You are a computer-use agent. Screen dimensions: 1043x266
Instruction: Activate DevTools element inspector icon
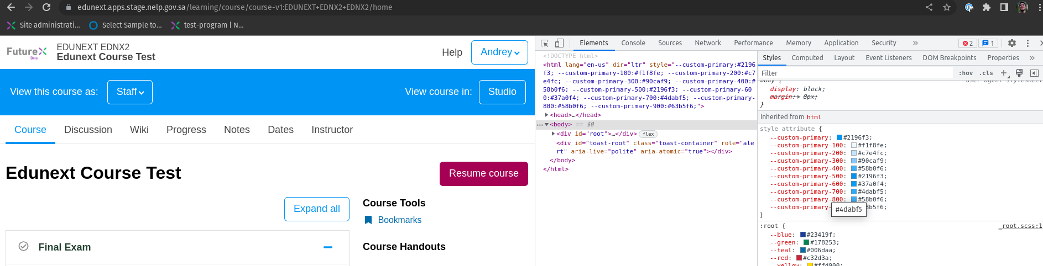(x=545, y=43)
